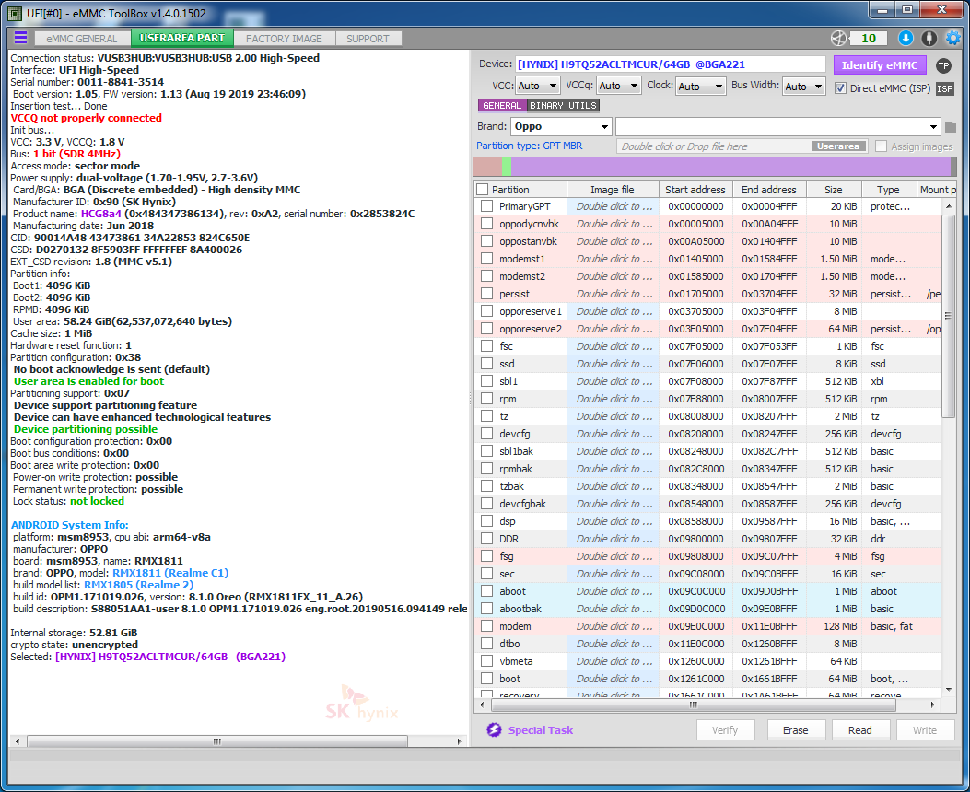
Task: Click the tz partition name
Action: [x=504, y=416]
